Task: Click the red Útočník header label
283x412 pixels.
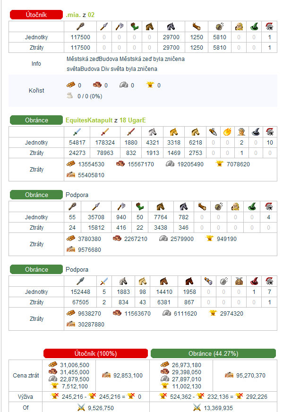Action: [x=36, y=15]
